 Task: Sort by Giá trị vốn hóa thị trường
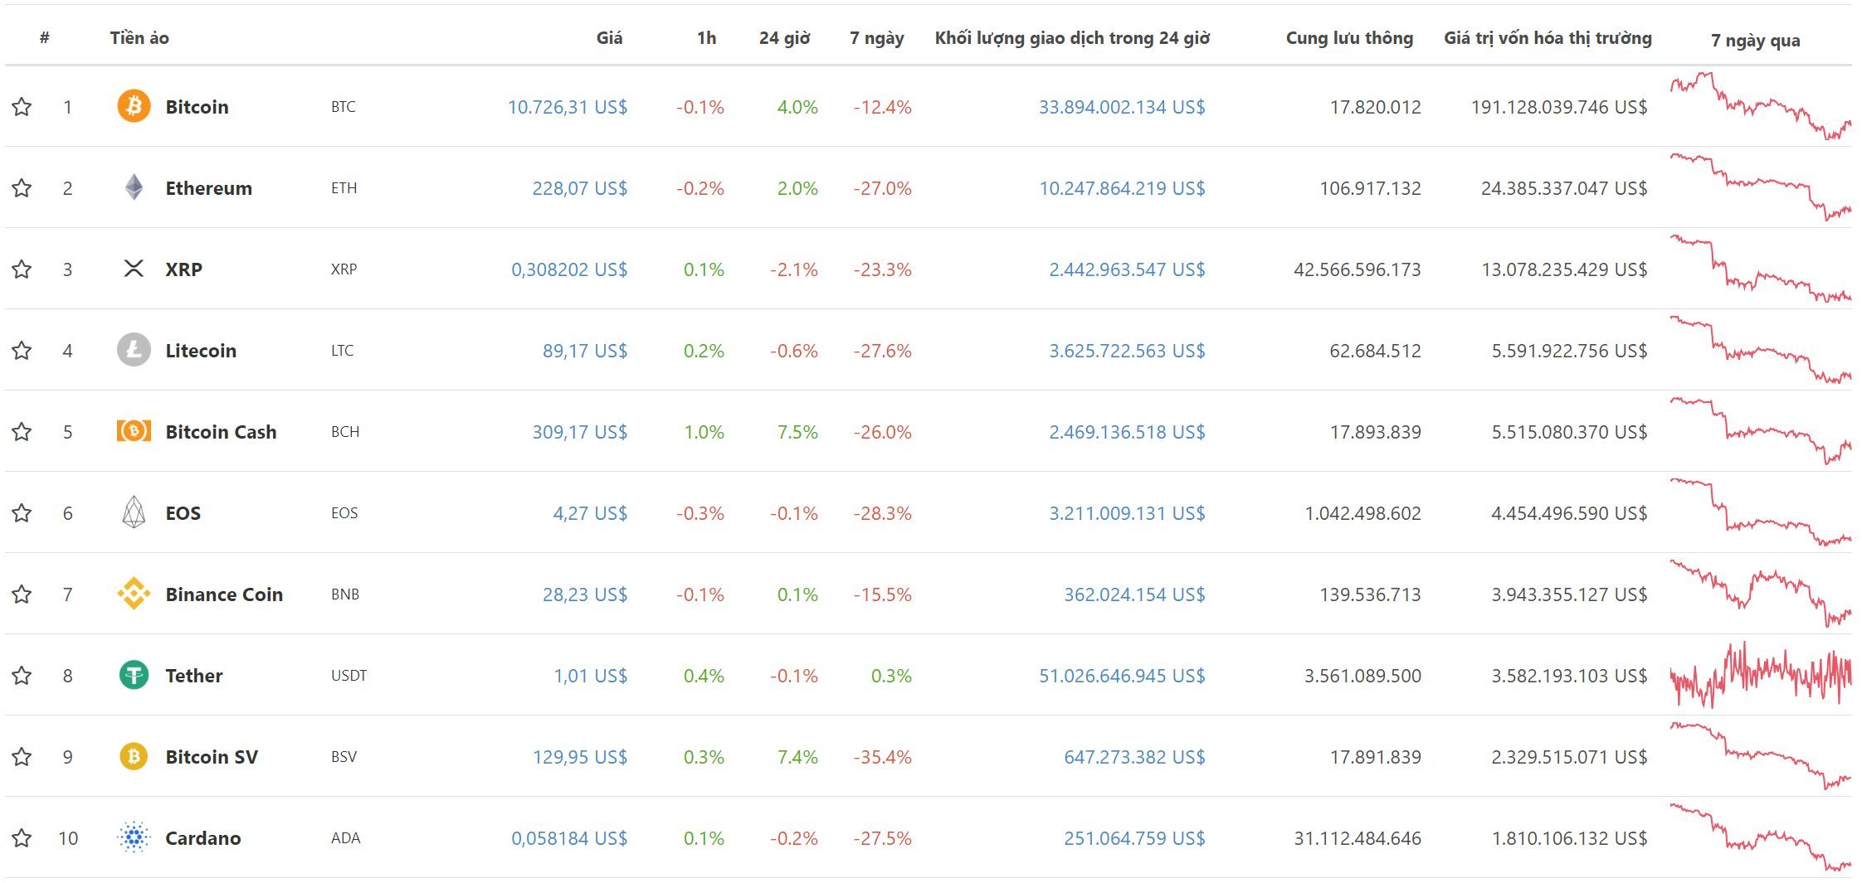pos(1548,38)
